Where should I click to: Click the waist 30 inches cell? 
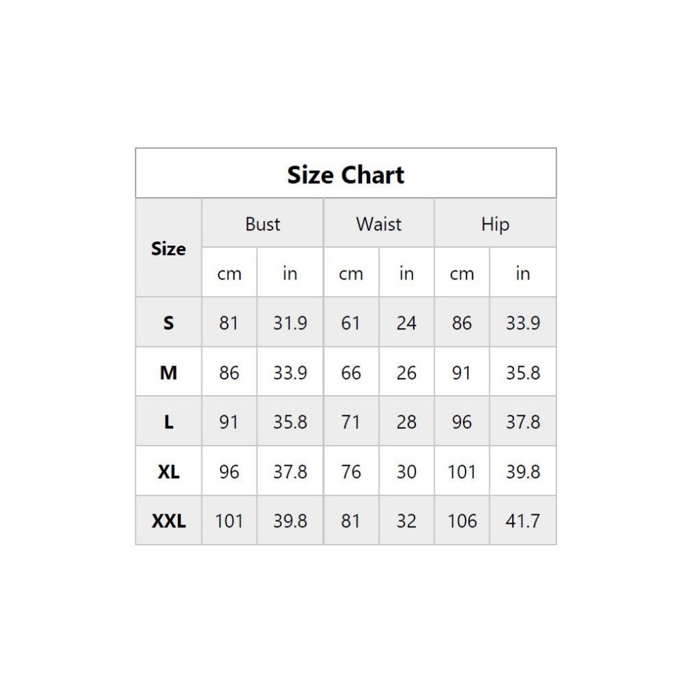click(x=406, y=471)
